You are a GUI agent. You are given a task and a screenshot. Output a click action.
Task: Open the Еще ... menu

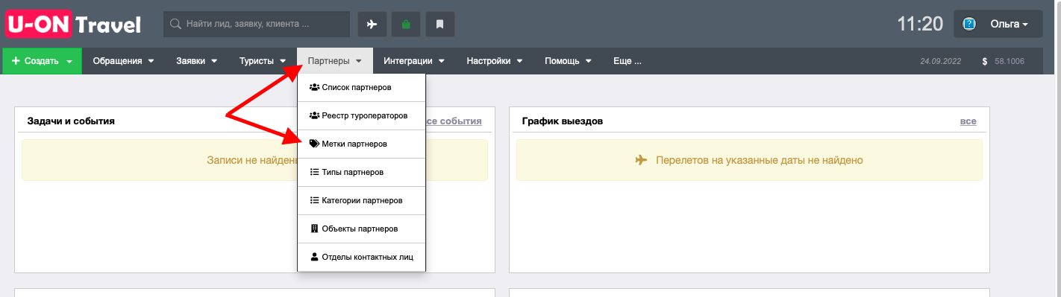[627, 61]
